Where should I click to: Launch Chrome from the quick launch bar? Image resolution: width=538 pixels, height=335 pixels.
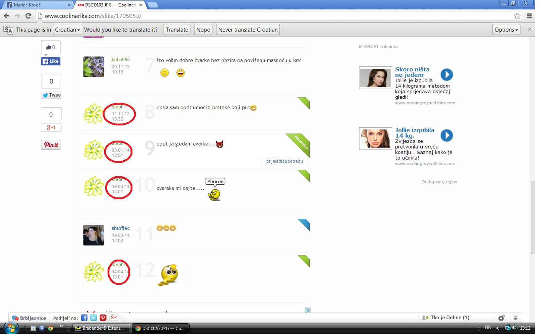coord(50,328)
